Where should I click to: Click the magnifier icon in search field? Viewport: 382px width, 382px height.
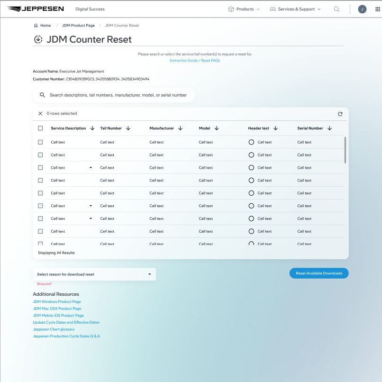point(42,95)
